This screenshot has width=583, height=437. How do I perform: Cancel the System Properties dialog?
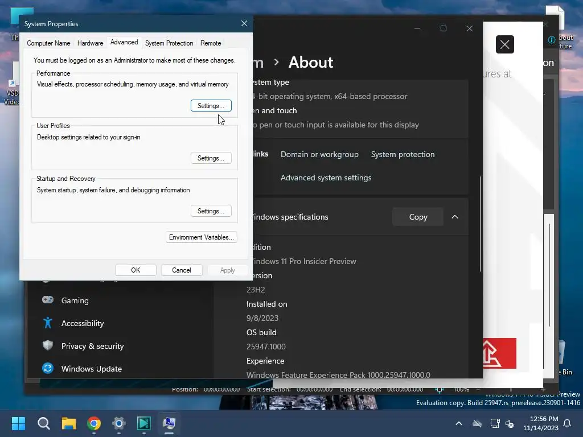coord(182,270)
